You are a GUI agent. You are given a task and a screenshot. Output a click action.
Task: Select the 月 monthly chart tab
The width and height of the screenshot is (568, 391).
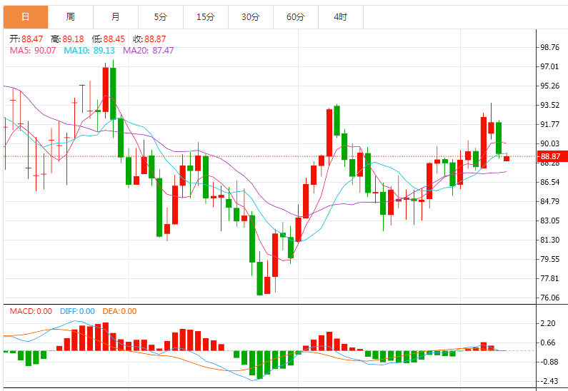tap(116, 17)
